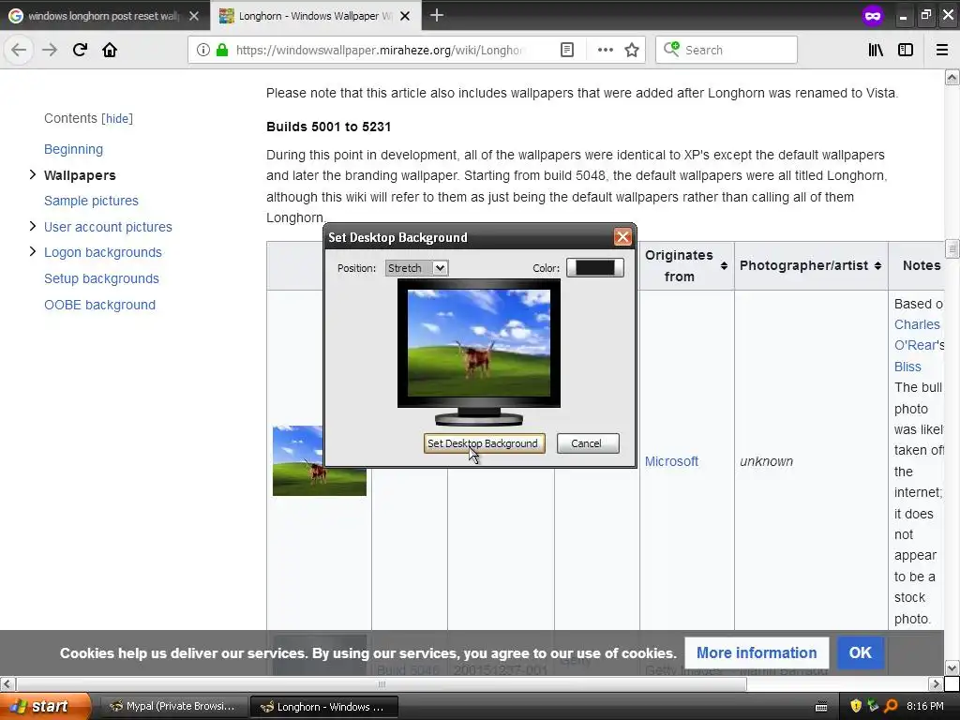The width and height of the screenshot is (960, 720).
Task: Switch to the windows longhorn Google search tab
Action: click(105, 16)
